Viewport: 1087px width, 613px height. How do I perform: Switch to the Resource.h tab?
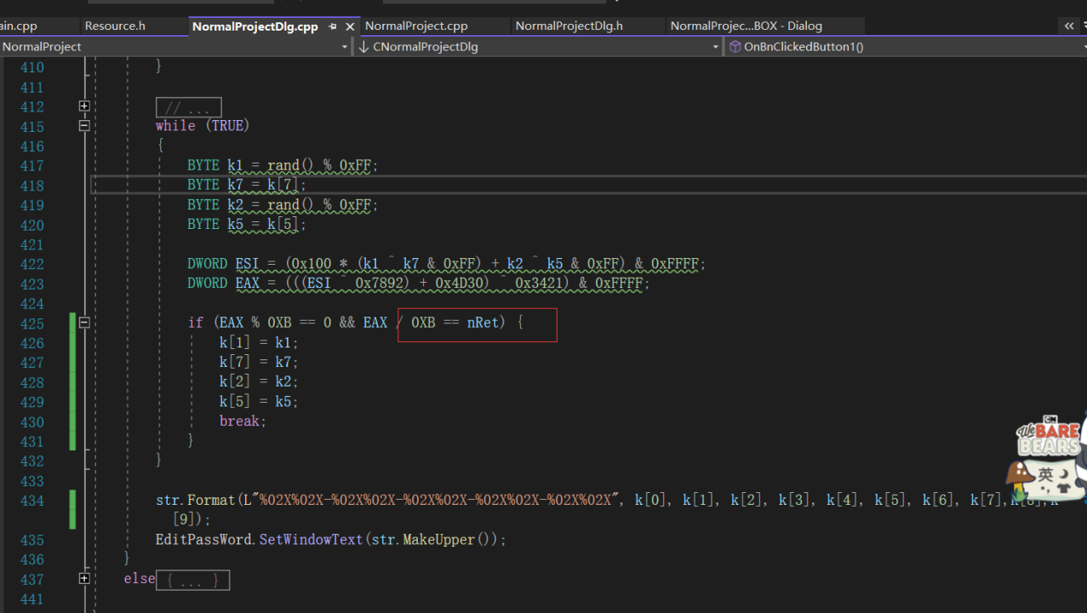pos(115,26)
